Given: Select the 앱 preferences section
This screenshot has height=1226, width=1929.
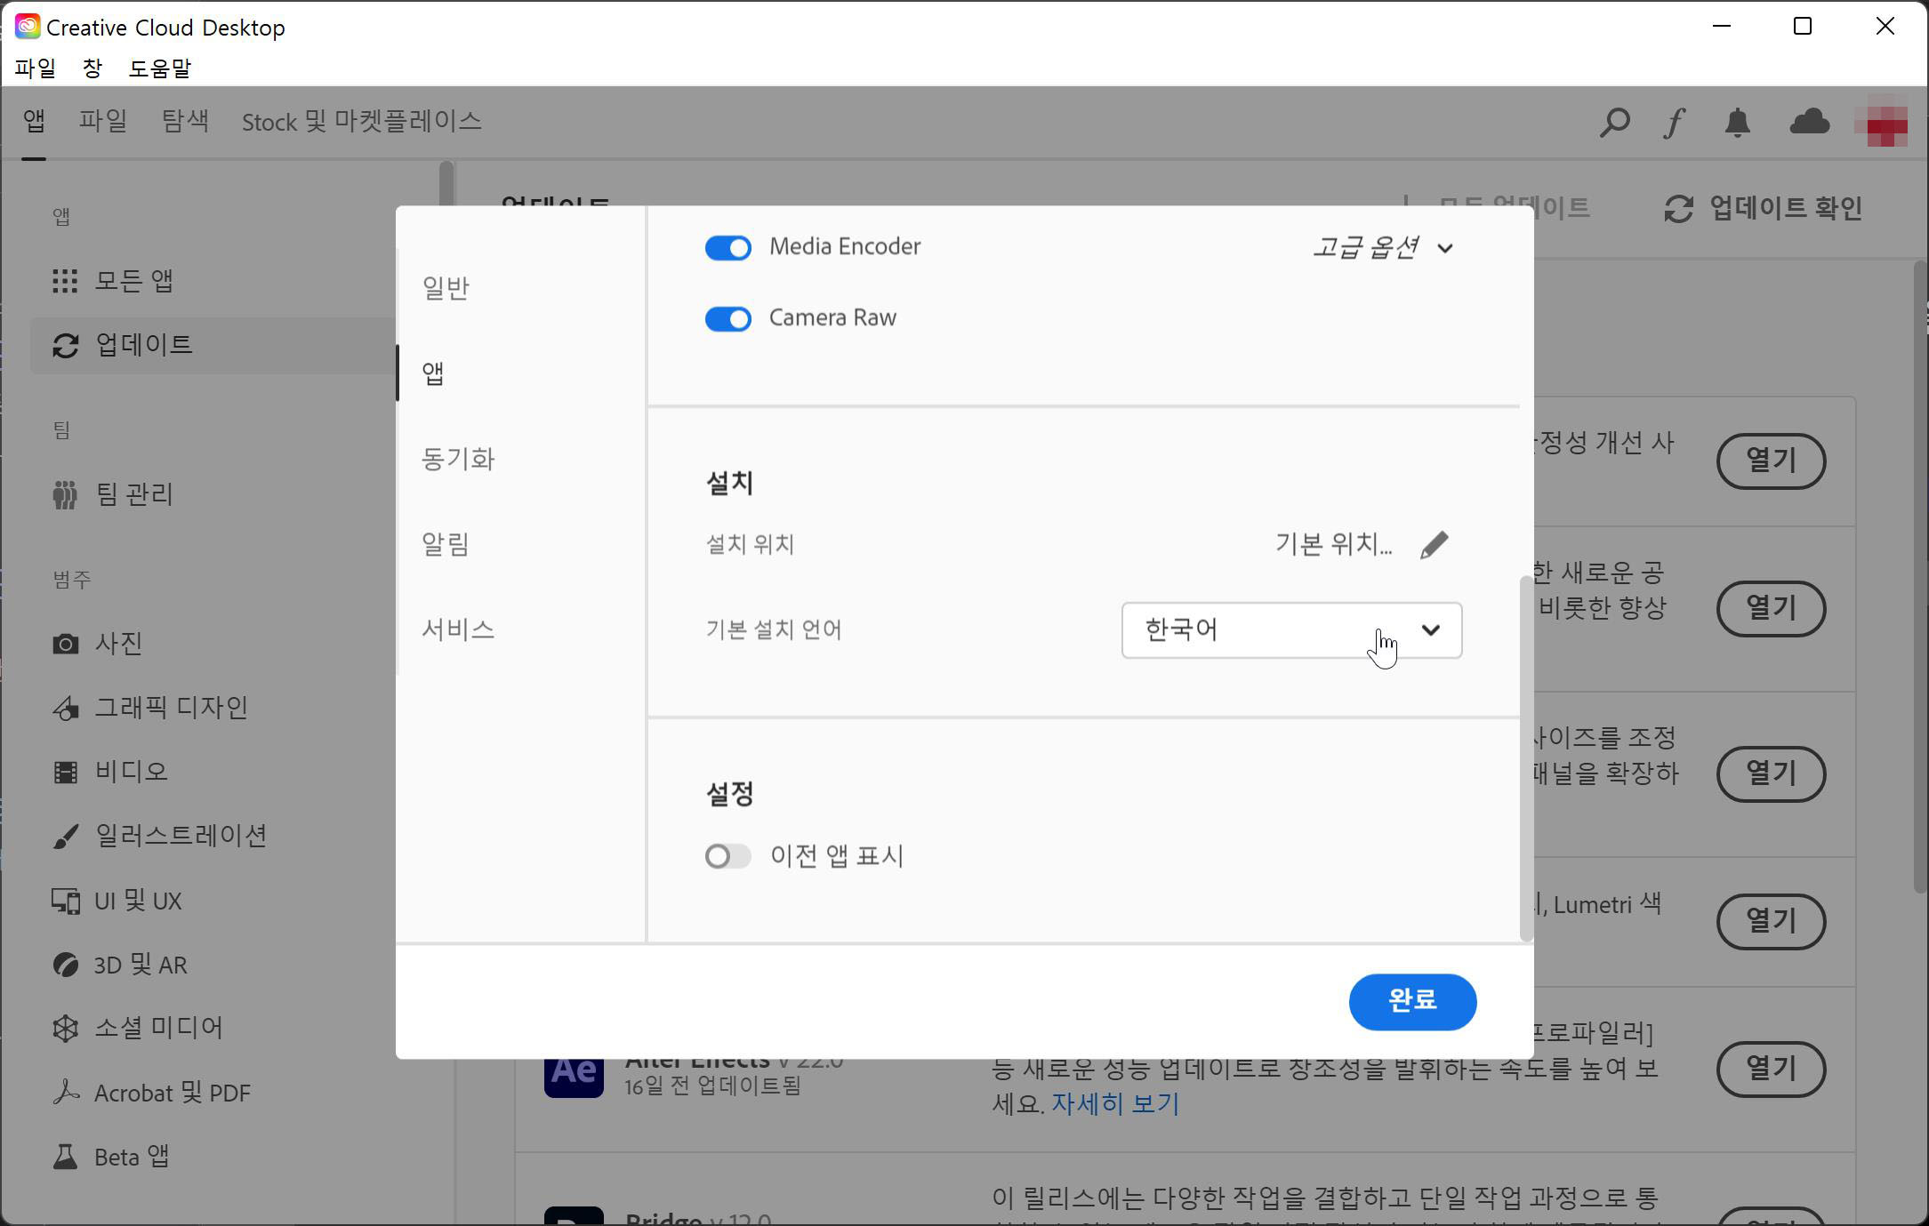Looking at the screenshot, I should [433, 373].
